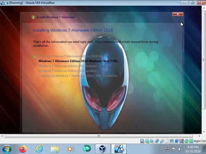Viewport: 206px width, 154px height.
Task: Click the horizontal scrollbar left arrow
Action: tap(2, 136)
